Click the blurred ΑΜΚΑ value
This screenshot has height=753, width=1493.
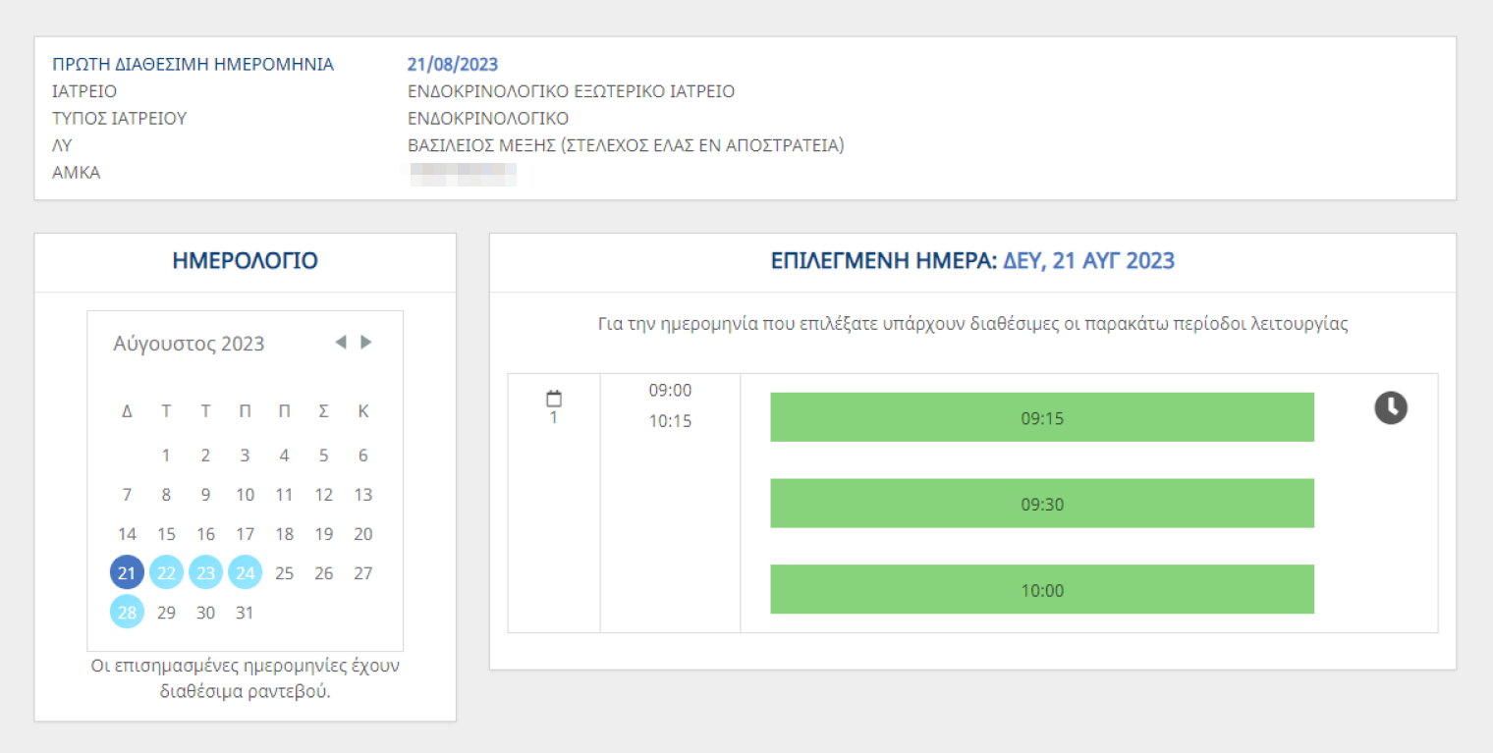click(x=463, y=175)
